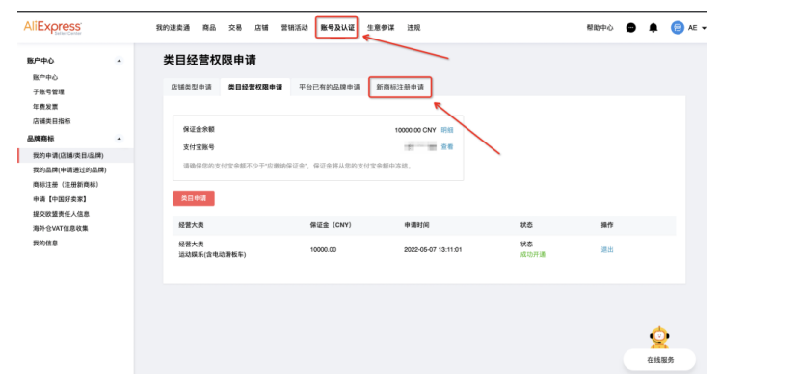Open the notifications bell icon

click(x=653, y=28)
